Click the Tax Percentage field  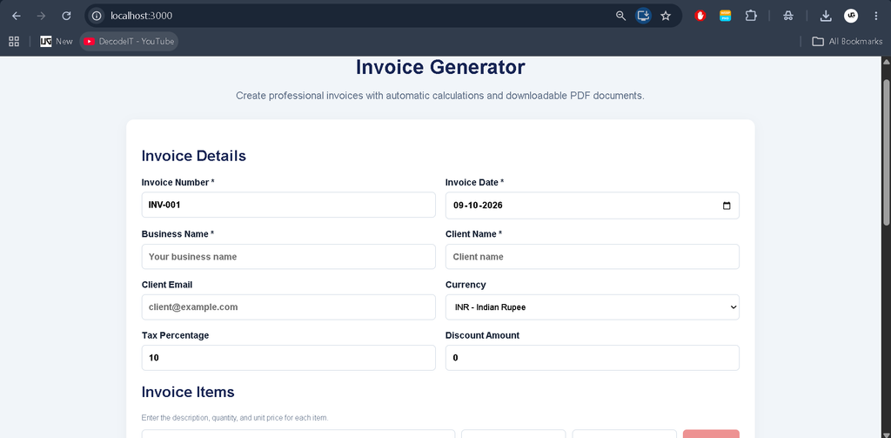(289, 358)
